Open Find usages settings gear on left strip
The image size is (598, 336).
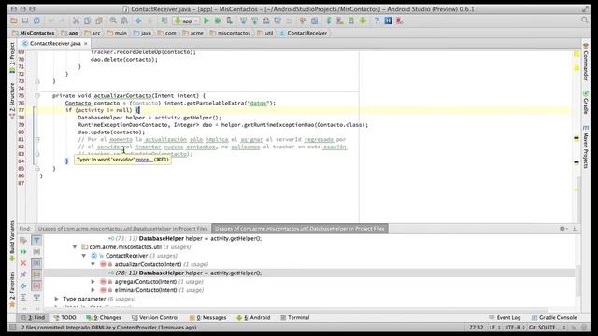point(23,241)
